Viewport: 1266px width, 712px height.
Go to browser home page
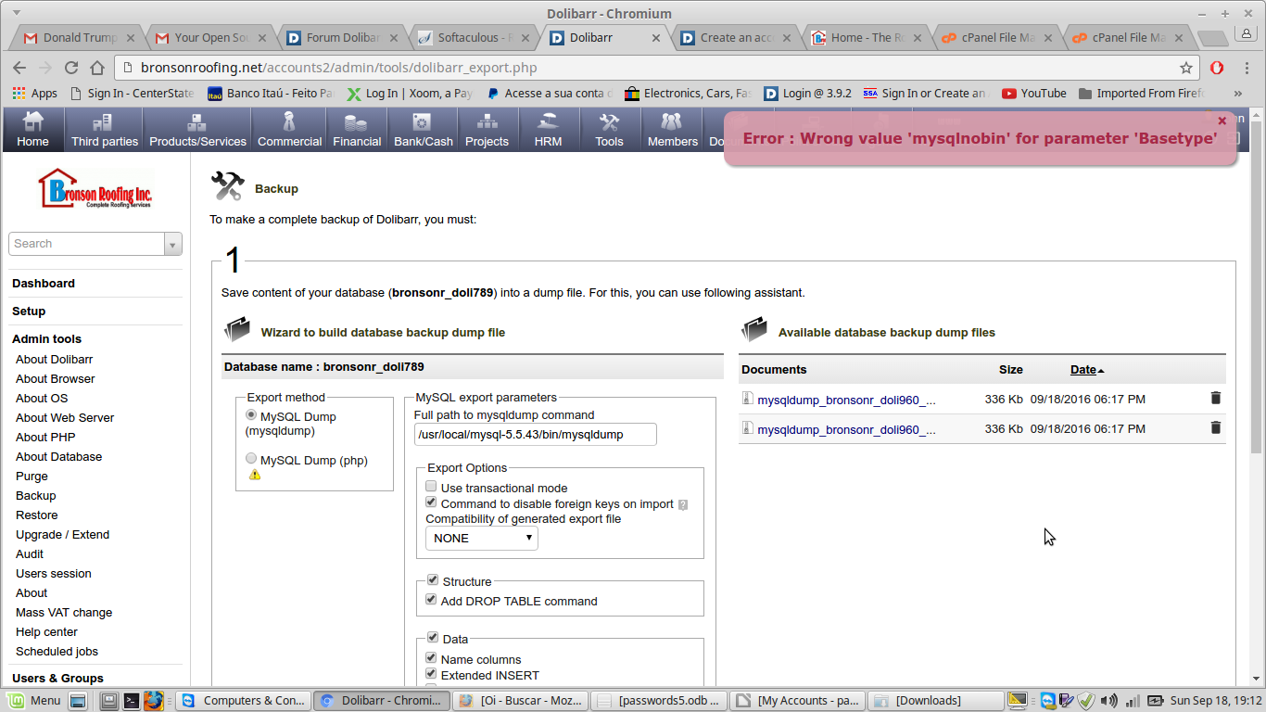97,68
